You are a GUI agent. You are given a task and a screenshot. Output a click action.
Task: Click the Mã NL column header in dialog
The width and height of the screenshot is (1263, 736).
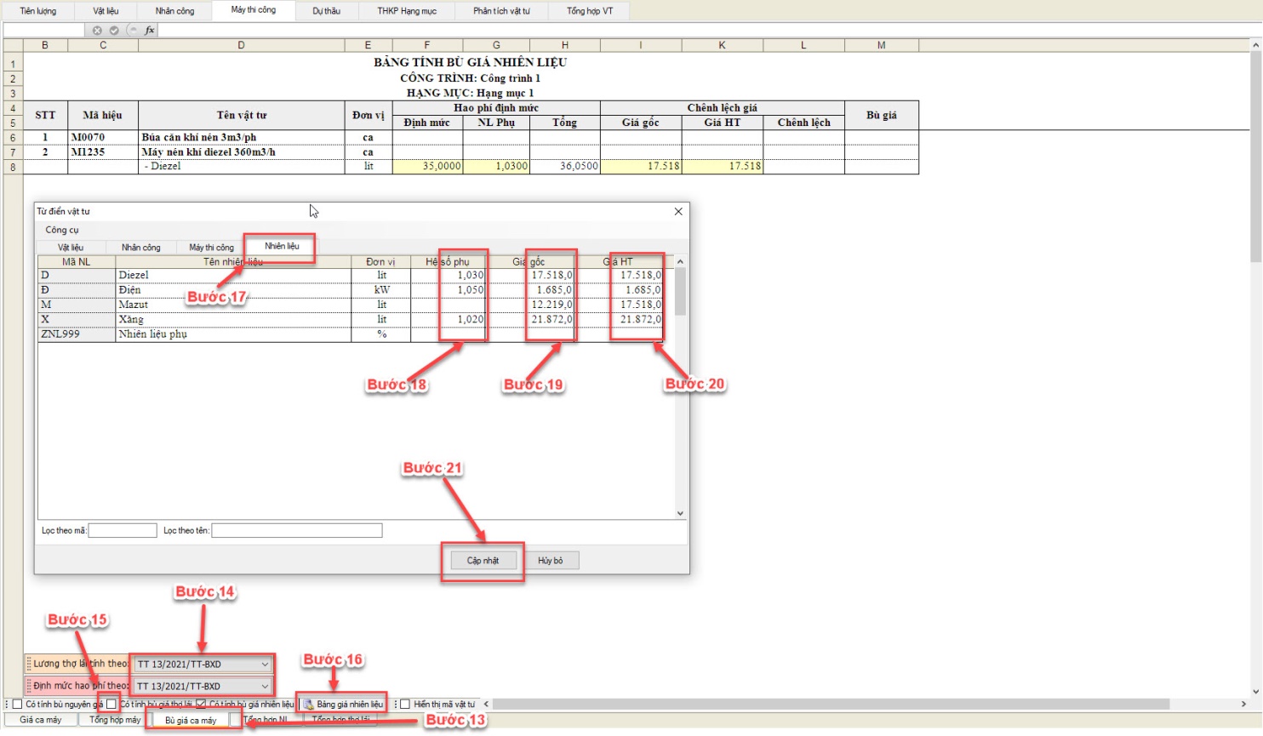point(77,262)
